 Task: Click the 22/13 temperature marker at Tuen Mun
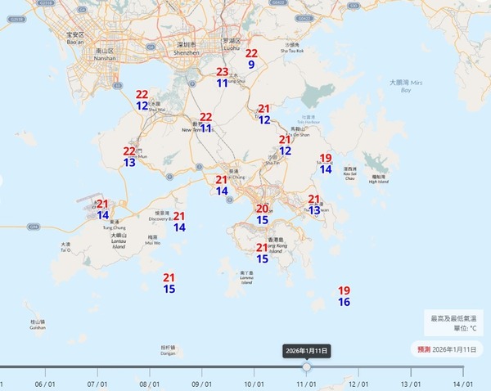(x=129, y=157)
